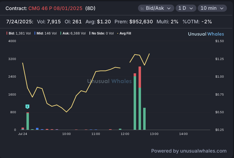The image size is (234, 158).
Task: Click the 11:00 time axis label
Action: pos(96,134)
